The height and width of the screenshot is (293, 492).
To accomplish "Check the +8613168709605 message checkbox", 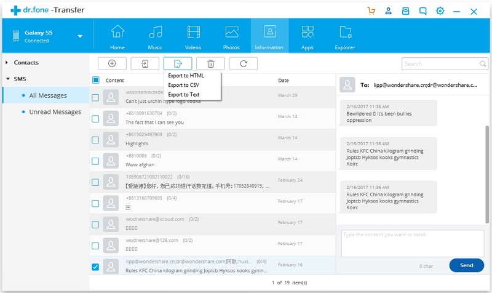I will click(95, 204).
